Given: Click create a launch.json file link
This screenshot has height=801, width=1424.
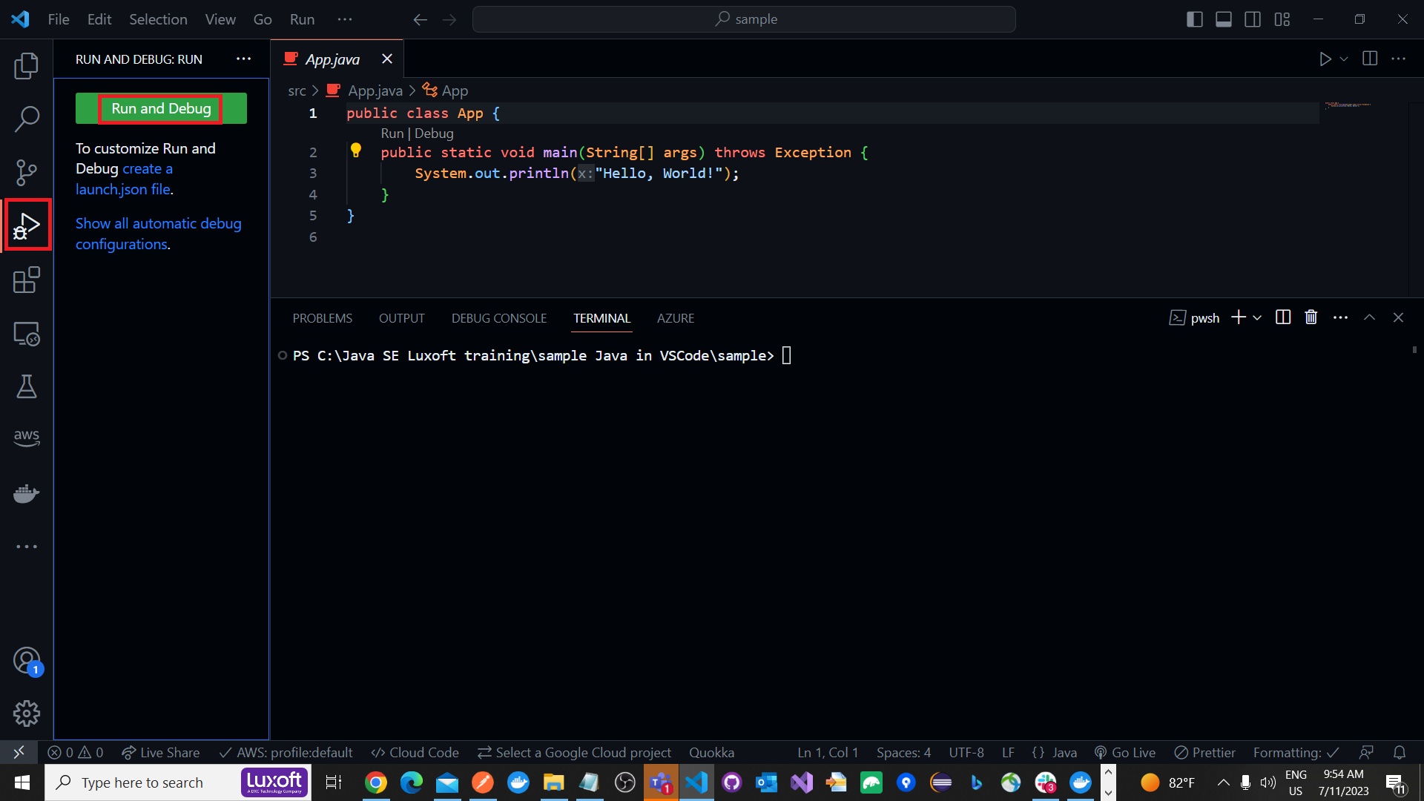Looking at the screenshot, I should coord(124,179).
